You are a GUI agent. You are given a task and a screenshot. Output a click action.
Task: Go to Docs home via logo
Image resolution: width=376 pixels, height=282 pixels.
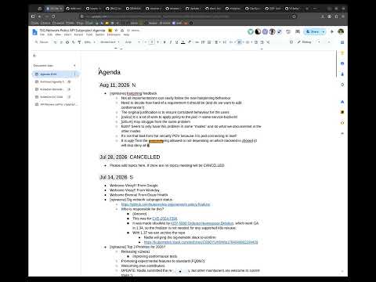(x=34, y=32)
